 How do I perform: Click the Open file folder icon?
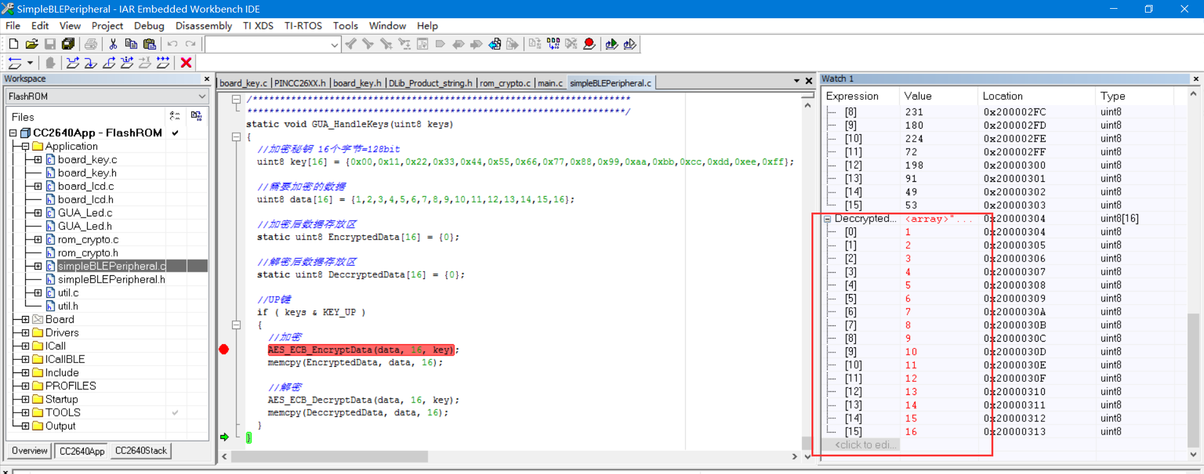(31, 44)
